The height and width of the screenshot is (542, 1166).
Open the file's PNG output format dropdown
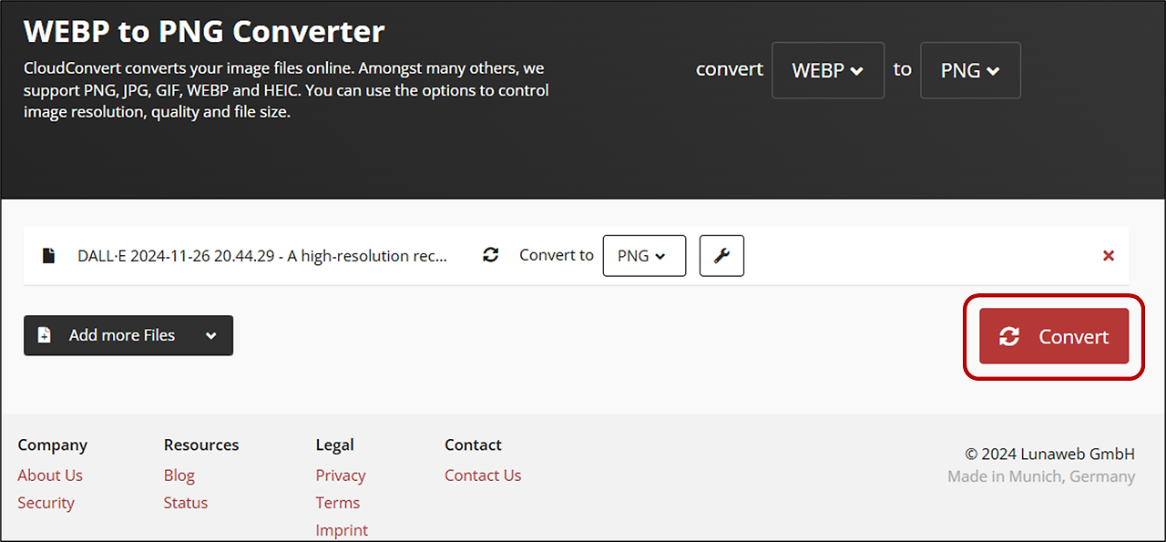pos(644,256)
